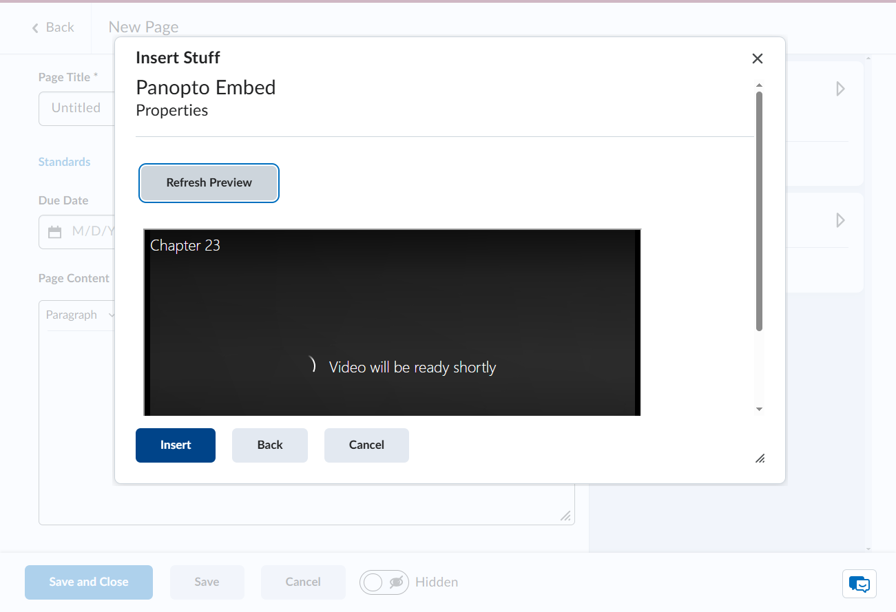Click the dialog vertical scrollbar thumb

click(759, 211)
